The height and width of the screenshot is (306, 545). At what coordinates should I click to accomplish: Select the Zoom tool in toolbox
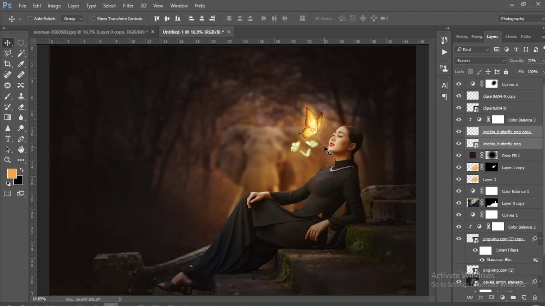click(x=8, y=160)
